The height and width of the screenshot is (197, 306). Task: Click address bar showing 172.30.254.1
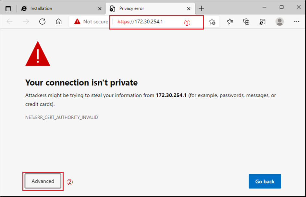pyautogui.click(x=148, y=22)
